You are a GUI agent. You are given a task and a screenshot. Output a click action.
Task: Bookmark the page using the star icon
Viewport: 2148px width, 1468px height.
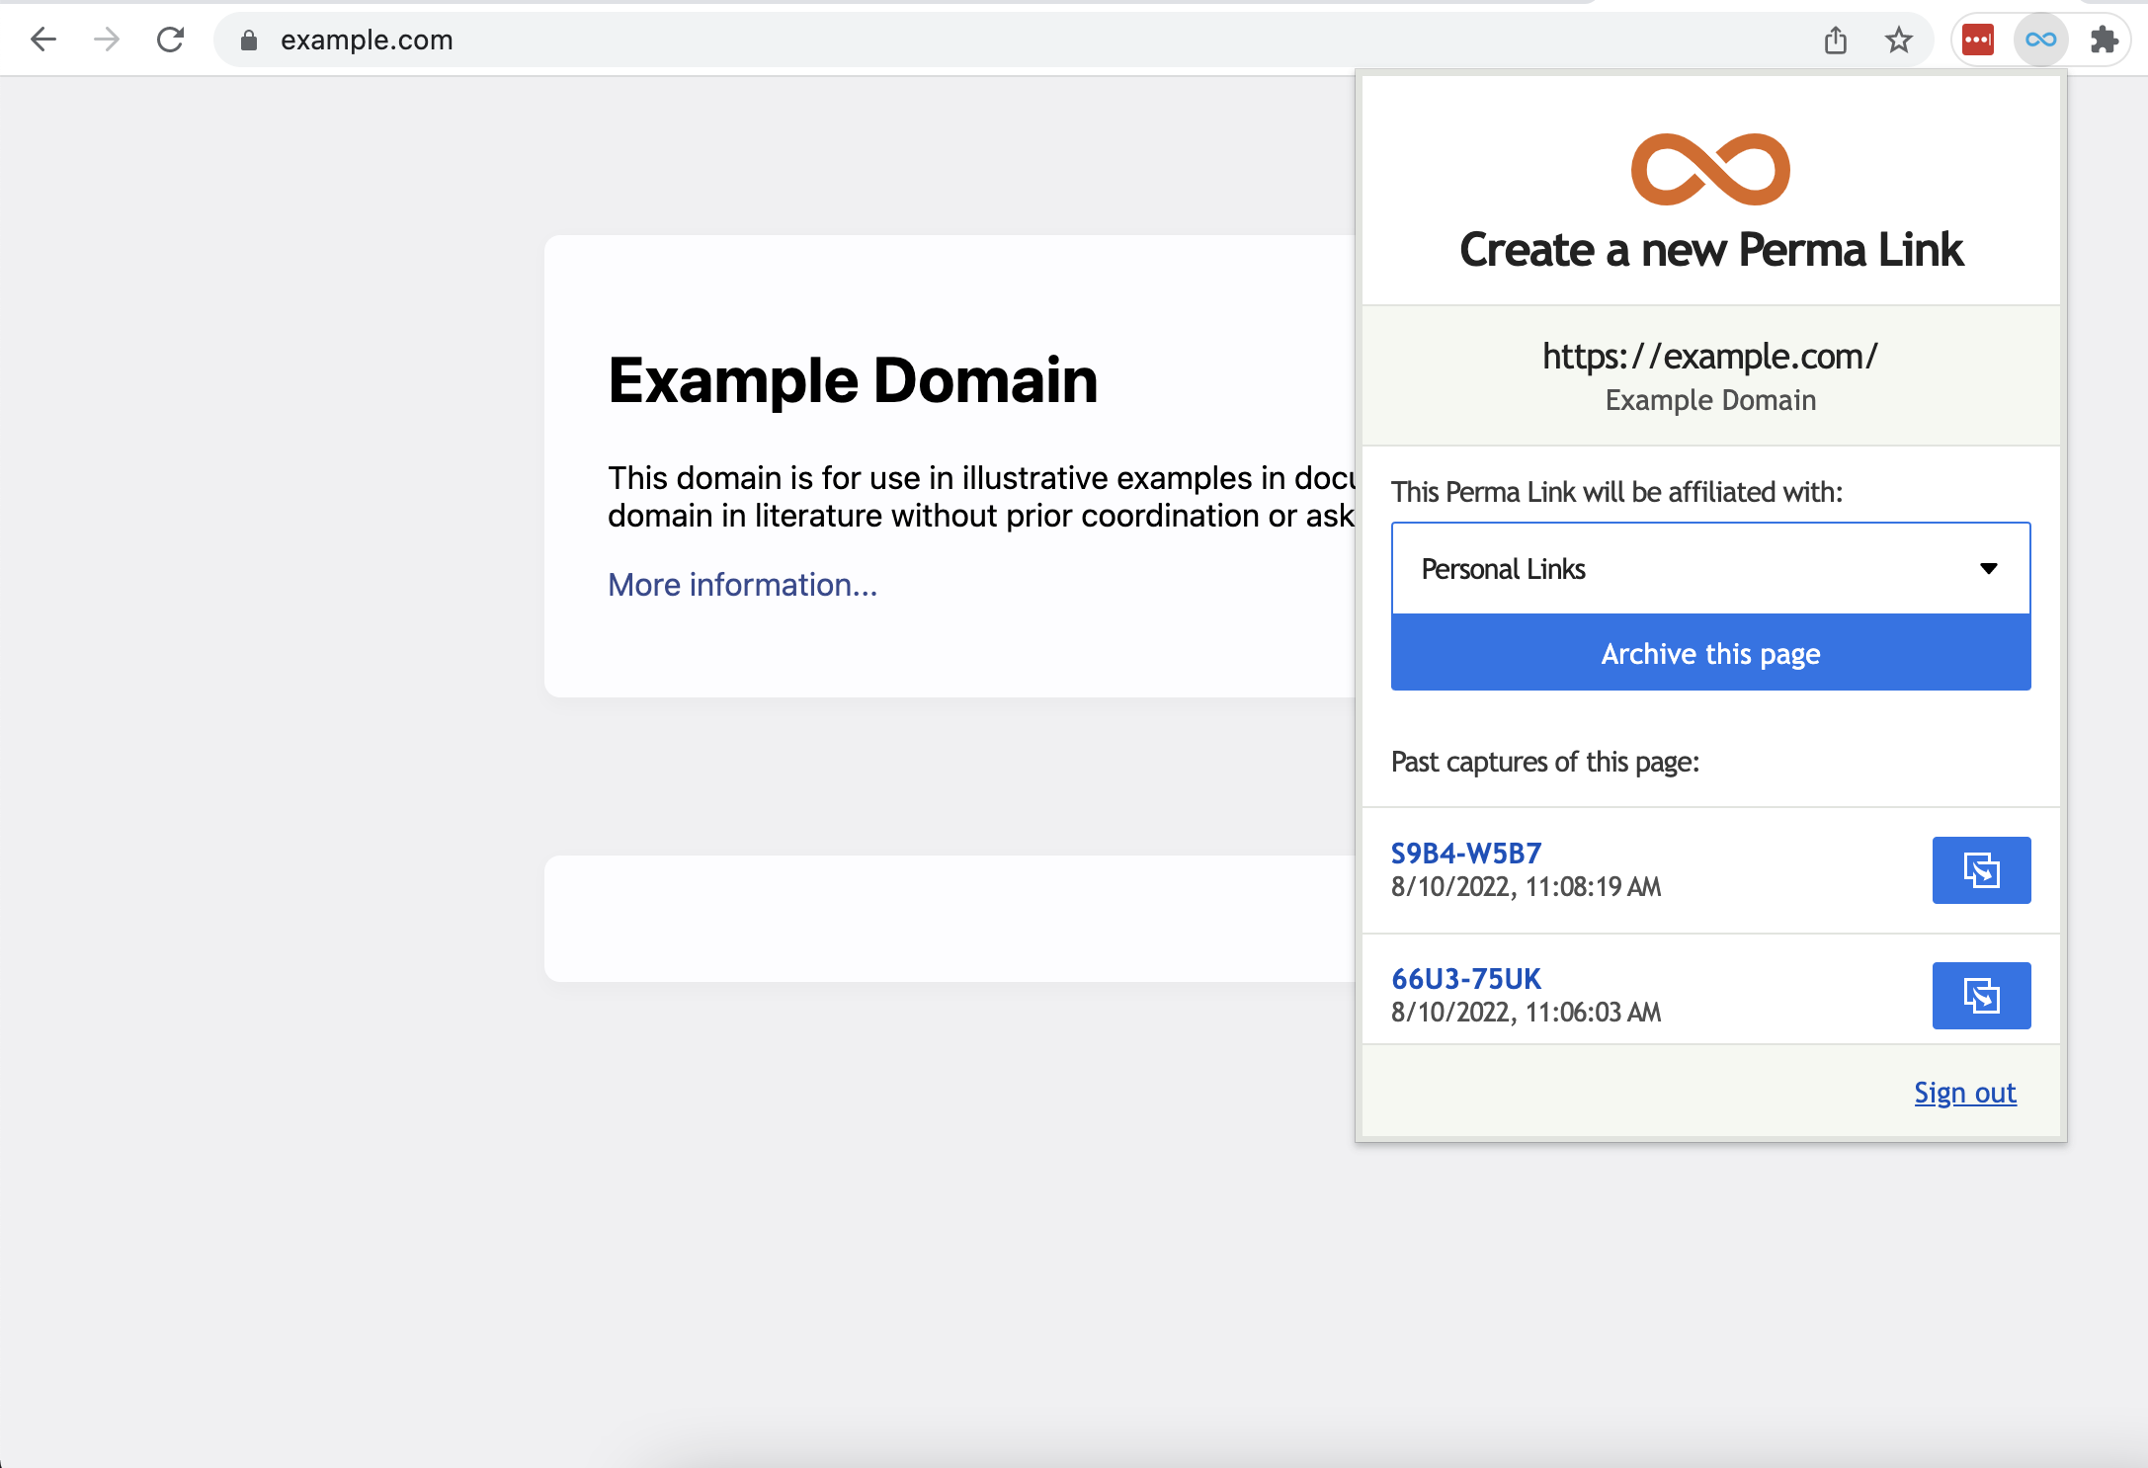point(1899,40)
